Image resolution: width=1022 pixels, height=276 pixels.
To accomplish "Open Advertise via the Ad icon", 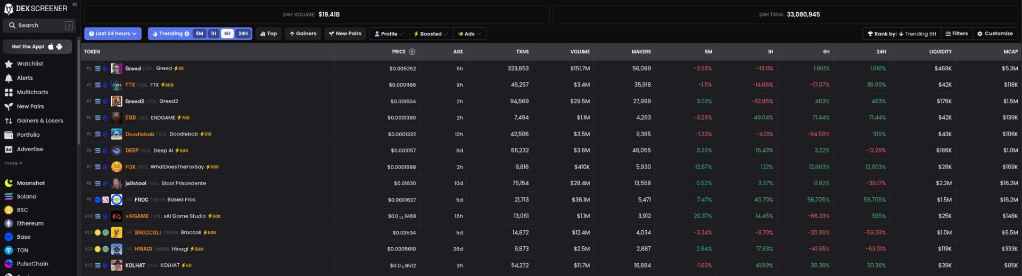I will 9,149.
